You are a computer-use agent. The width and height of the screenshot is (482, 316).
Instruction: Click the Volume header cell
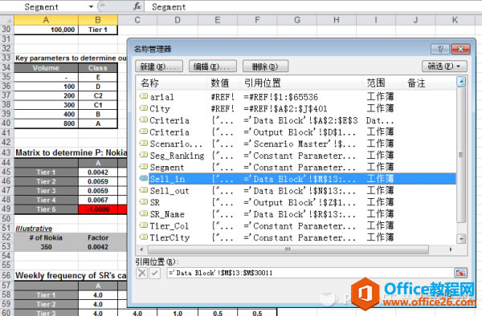coord(46,68)
